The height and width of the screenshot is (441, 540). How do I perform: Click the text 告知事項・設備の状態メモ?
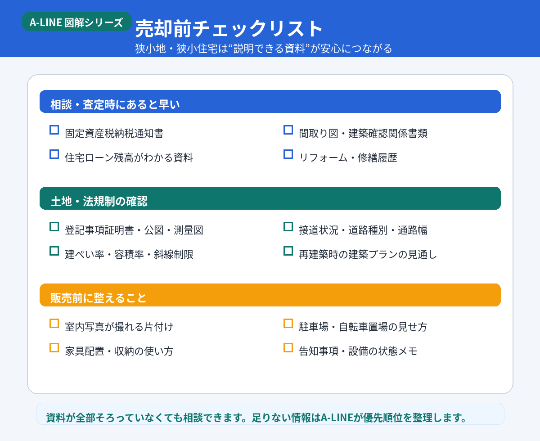click(358, 351)
